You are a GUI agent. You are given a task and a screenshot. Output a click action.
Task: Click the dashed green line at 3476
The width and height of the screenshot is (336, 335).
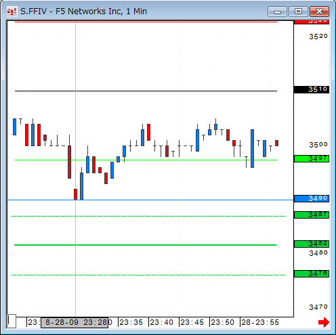148,275
